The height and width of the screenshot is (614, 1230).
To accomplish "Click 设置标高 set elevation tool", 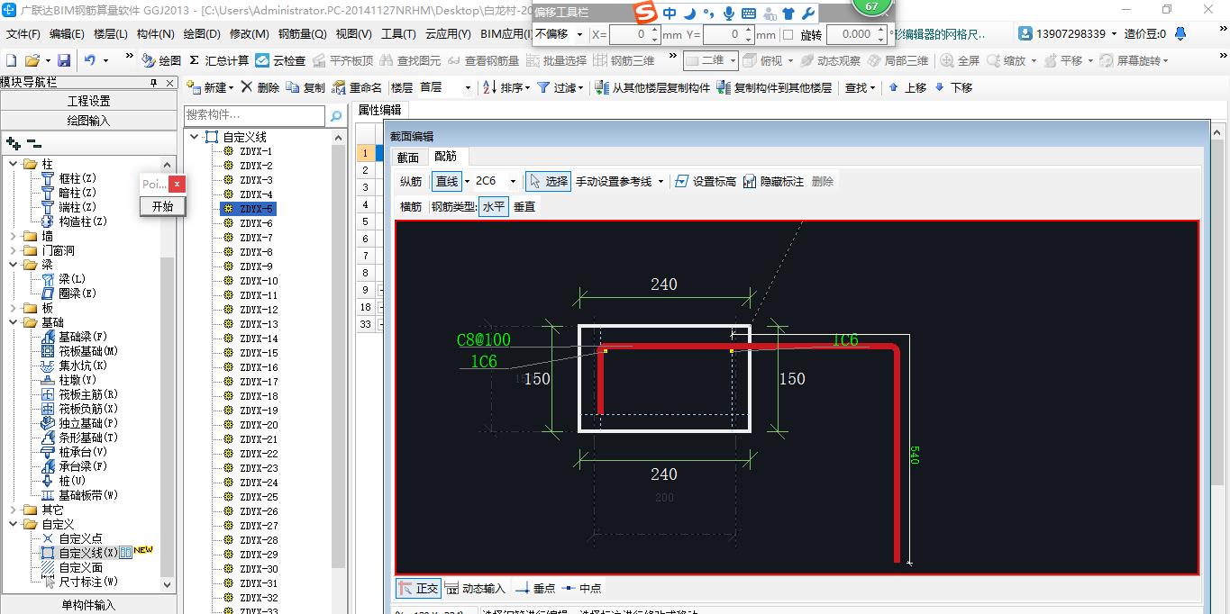I will [x=706, y=181].
